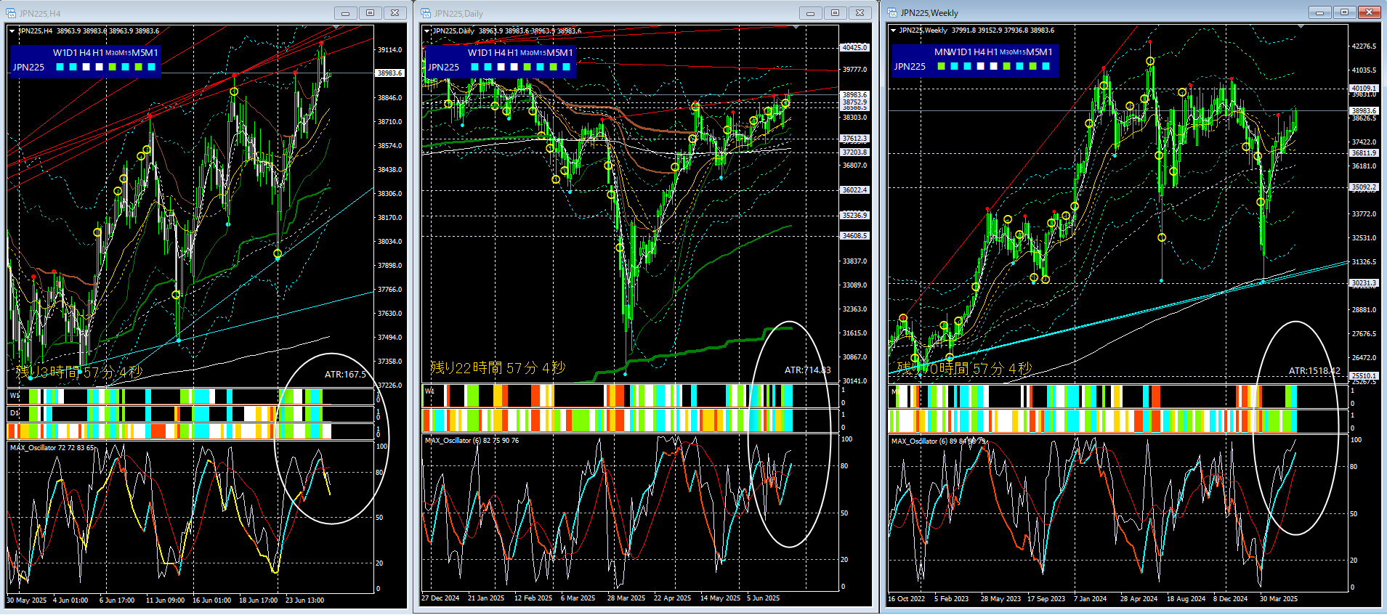Restore the JPN225,H4 chart window
The height and width of the screenshot is (615, 1387).
370,13
